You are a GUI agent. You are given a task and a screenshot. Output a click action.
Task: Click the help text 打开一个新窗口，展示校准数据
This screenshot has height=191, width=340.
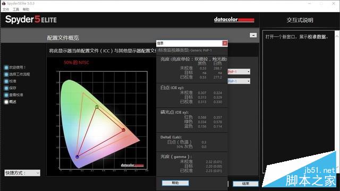coord(297,37)
